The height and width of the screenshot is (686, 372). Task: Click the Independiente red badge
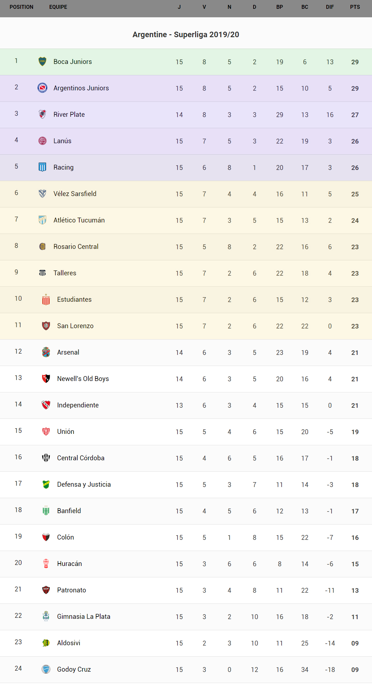click(x=46, y=405)
